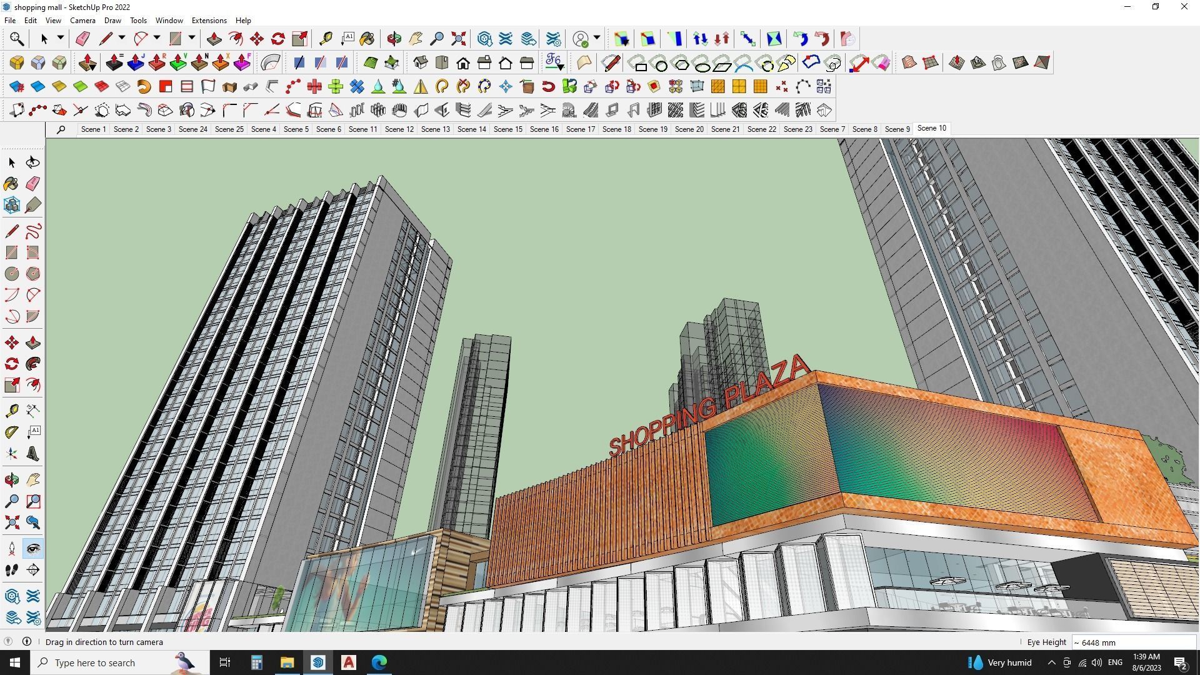Select the Orbit tool in top toolbar
The width and height of the screenshot is (1200, 675).
coord(394,39)
